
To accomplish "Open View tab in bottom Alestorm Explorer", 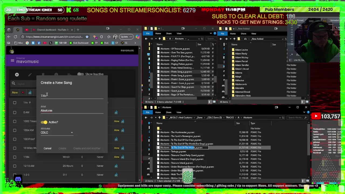I will [x=179, y=112].
